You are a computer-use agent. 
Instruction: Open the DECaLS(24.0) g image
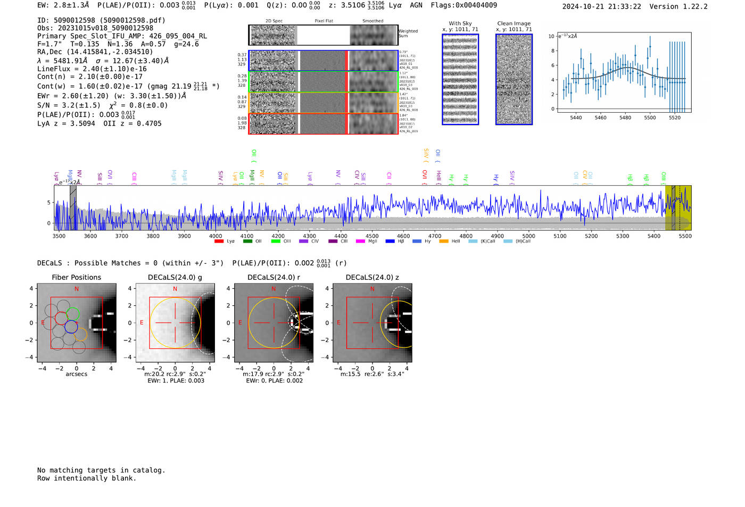tap(175, 323)
